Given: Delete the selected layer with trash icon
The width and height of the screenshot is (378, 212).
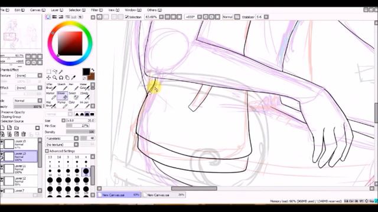Looking at the screenshot, I should click(24, 134).
